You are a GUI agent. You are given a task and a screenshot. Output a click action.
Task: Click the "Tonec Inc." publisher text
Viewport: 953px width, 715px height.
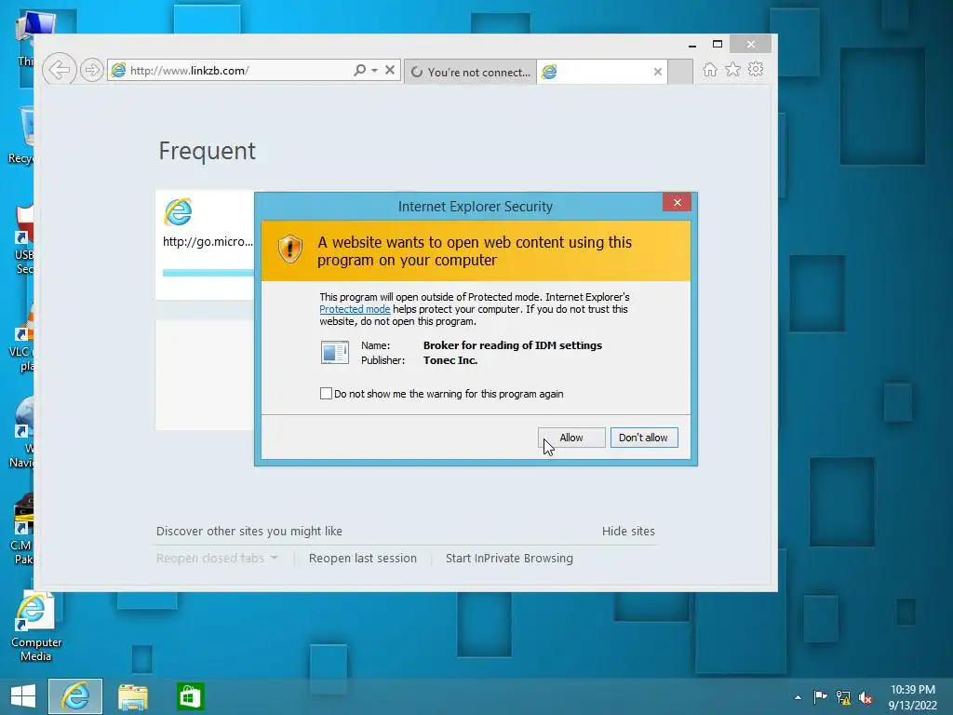coord(450,360)
